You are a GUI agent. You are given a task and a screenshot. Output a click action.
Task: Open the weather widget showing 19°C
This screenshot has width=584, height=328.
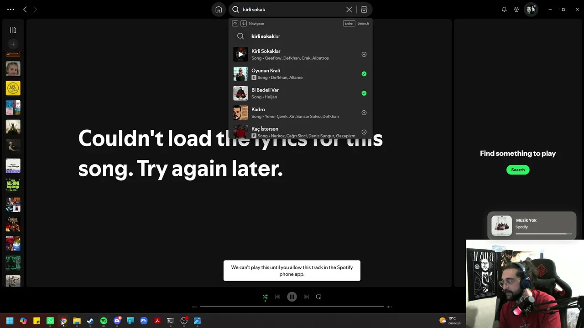pyautogui.click(x=450, y=321)
